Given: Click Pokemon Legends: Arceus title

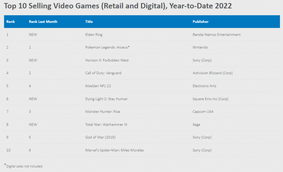Looking at the screenshot, I should (x=107, y=47).
